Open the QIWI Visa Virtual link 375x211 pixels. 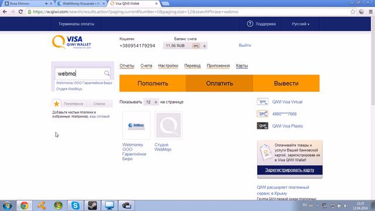pos(287,101)
